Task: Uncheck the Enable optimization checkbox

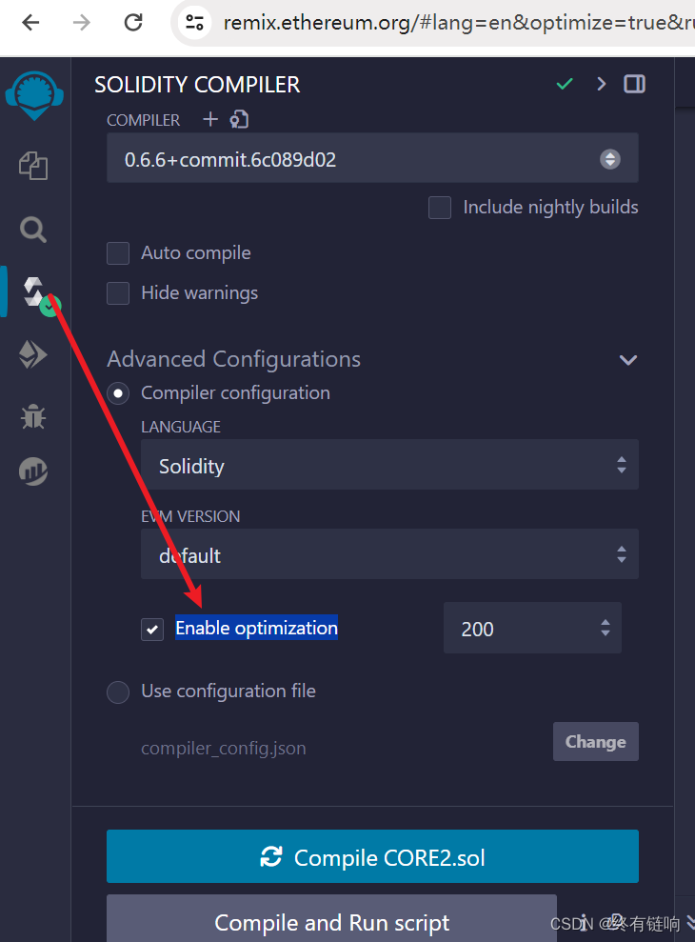Action: [x=152, y=629]
